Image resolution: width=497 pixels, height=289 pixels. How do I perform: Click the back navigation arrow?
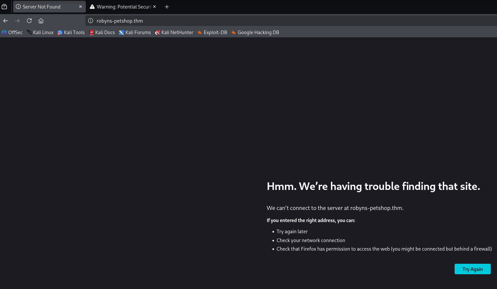[6, 21]
